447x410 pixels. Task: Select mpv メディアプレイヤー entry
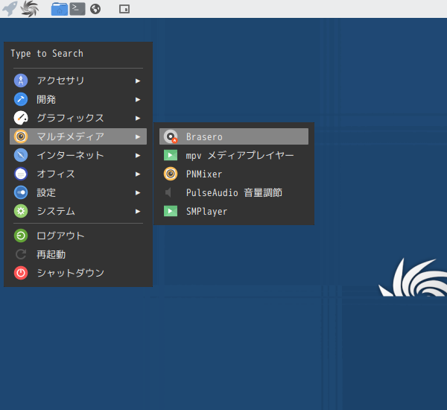(239, 155)
